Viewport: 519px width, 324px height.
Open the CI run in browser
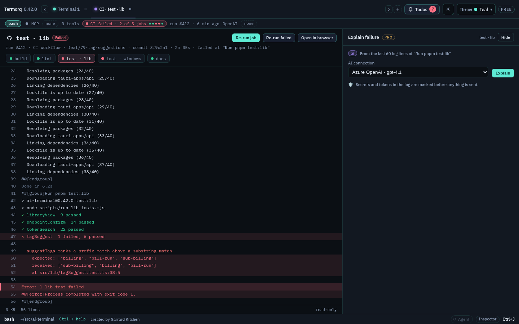pos(317,38)
